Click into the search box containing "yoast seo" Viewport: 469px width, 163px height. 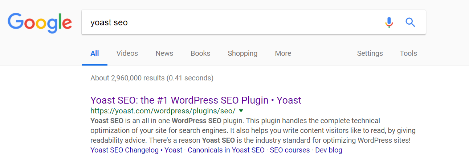232,22
